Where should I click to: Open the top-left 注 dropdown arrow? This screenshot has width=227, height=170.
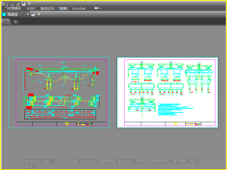(x=19, y=4)
